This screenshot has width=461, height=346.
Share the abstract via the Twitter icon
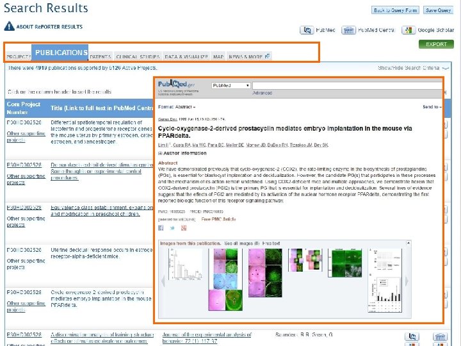pos(172,228)
